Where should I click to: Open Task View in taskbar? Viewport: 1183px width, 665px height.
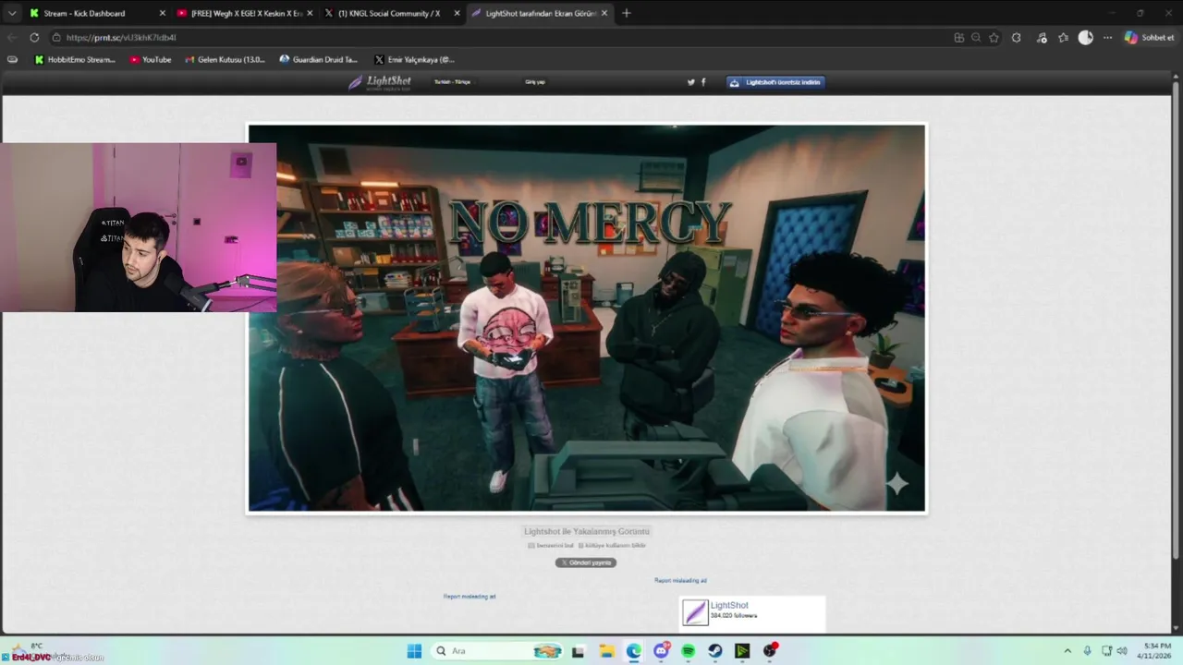coord(578,651)
